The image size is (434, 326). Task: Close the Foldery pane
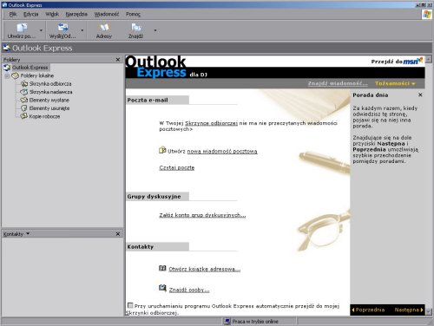(x=118, y=60)
